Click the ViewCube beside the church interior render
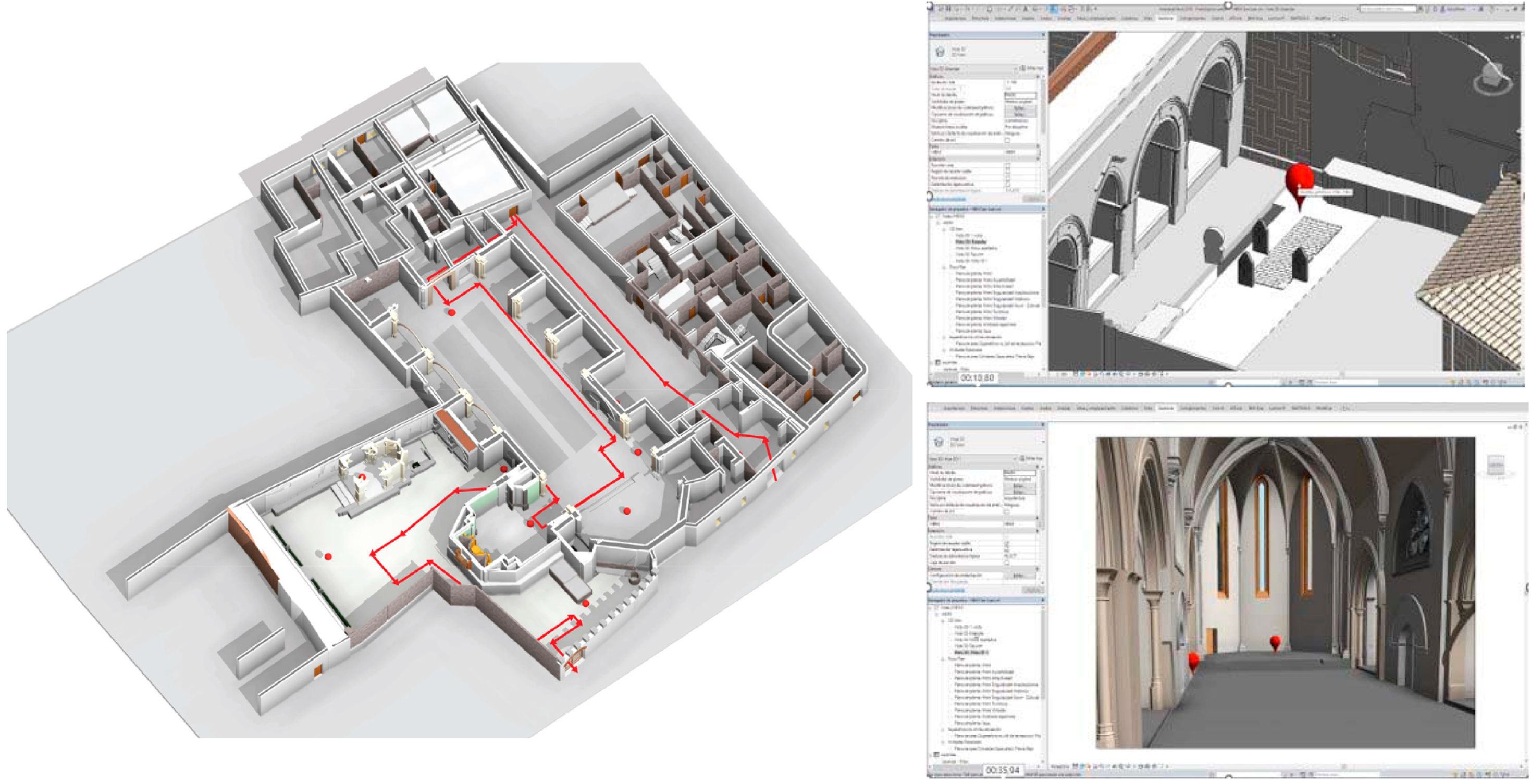The height and width of the screenshot is (782, 1531). (1496, 464)
